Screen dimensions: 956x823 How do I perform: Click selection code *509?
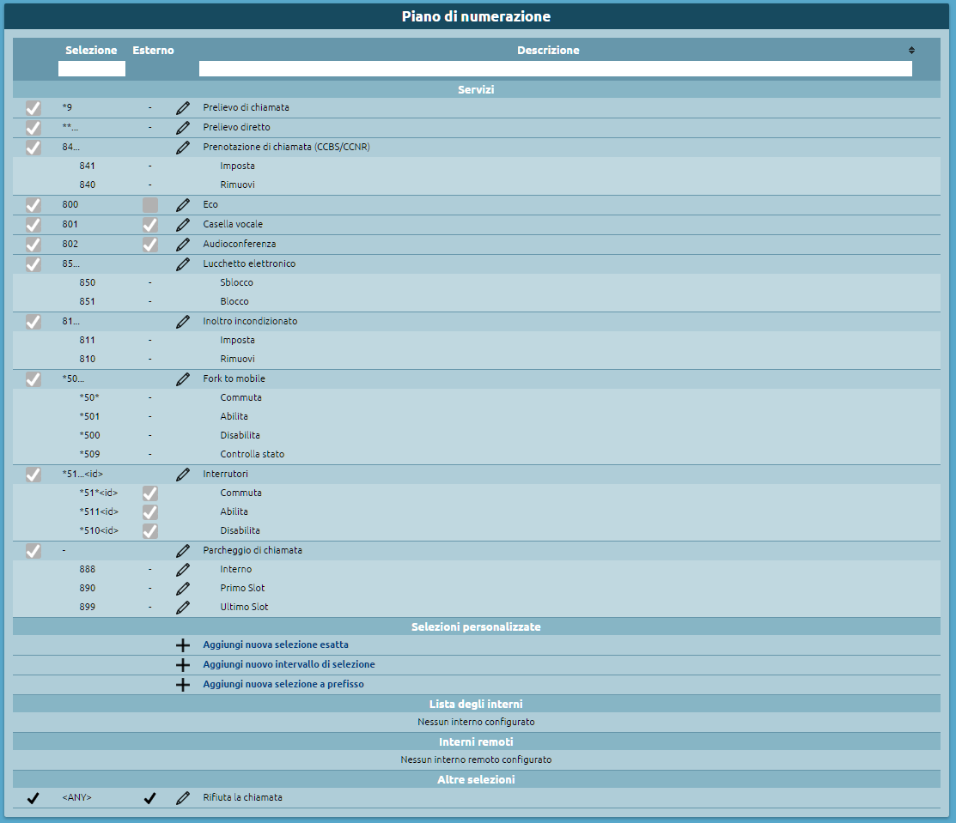89,454
